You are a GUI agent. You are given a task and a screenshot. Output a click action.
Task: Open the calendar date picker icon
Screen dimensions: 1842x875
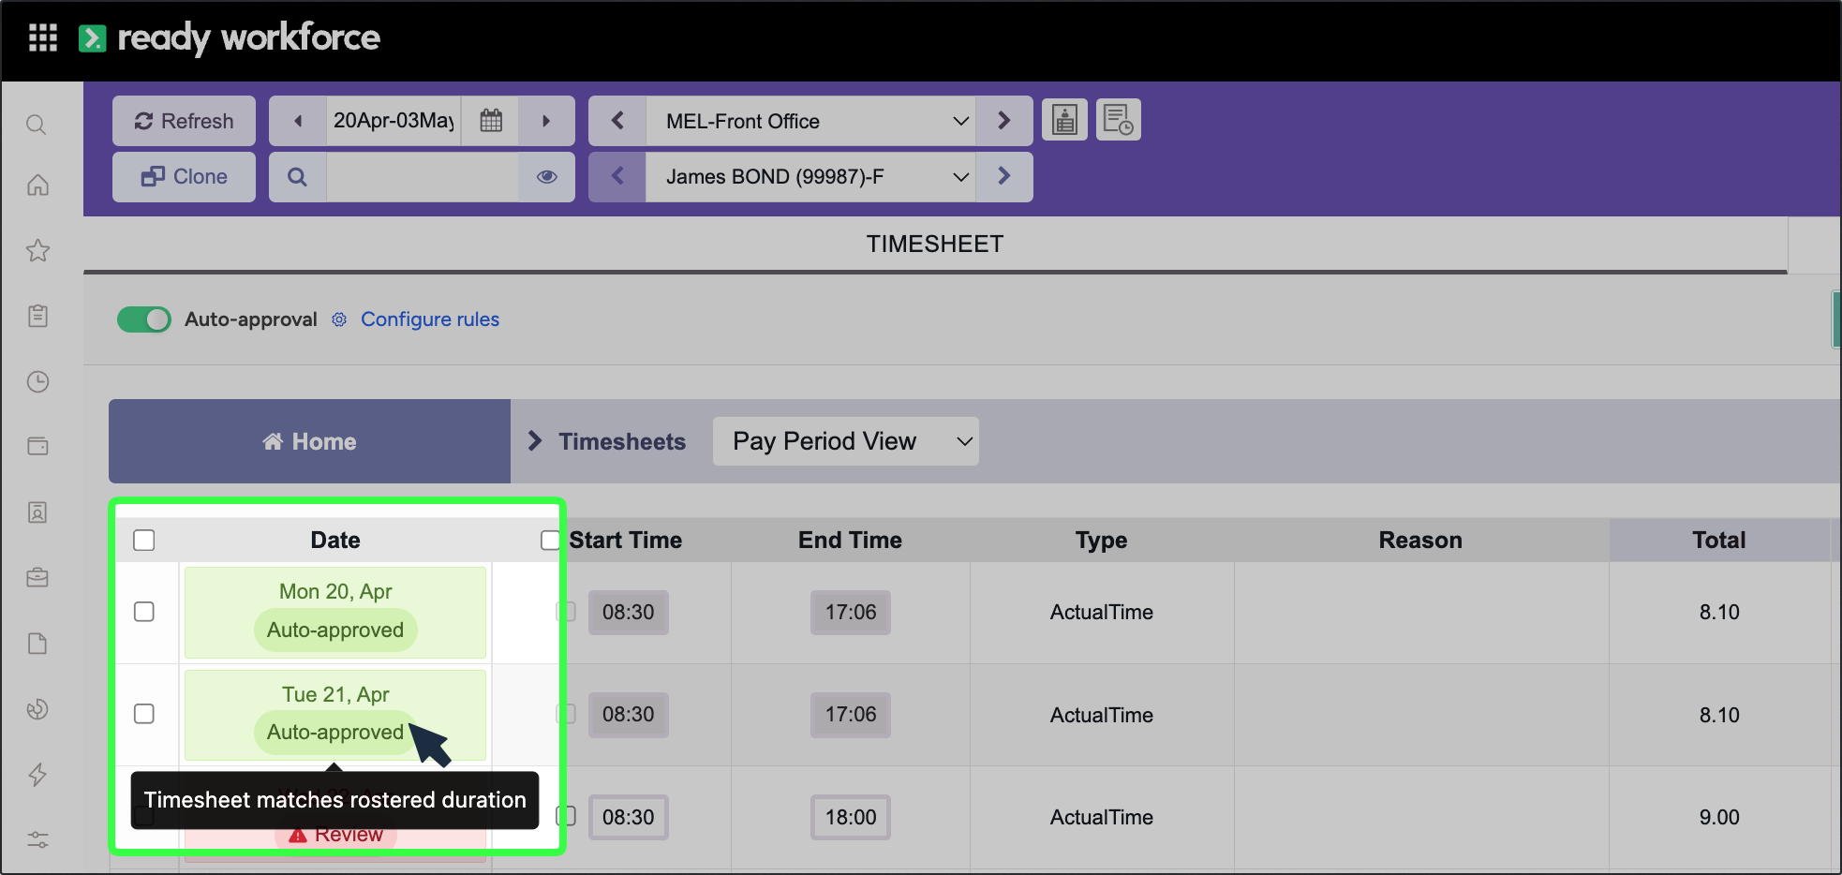[x=491, y=121]
